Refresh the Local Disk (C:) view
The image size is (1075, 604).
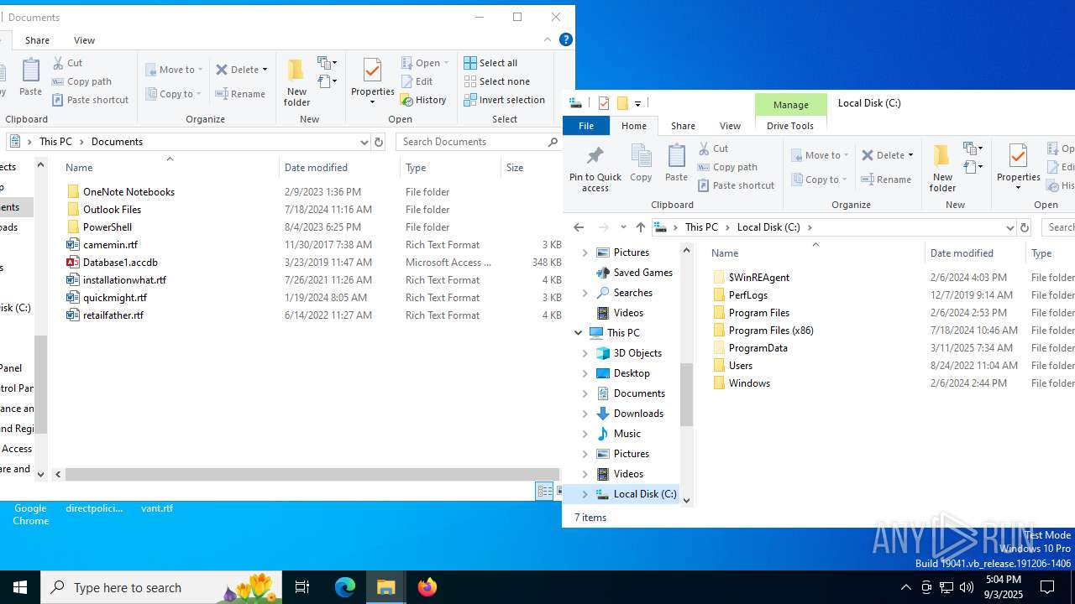point(1024,227)
